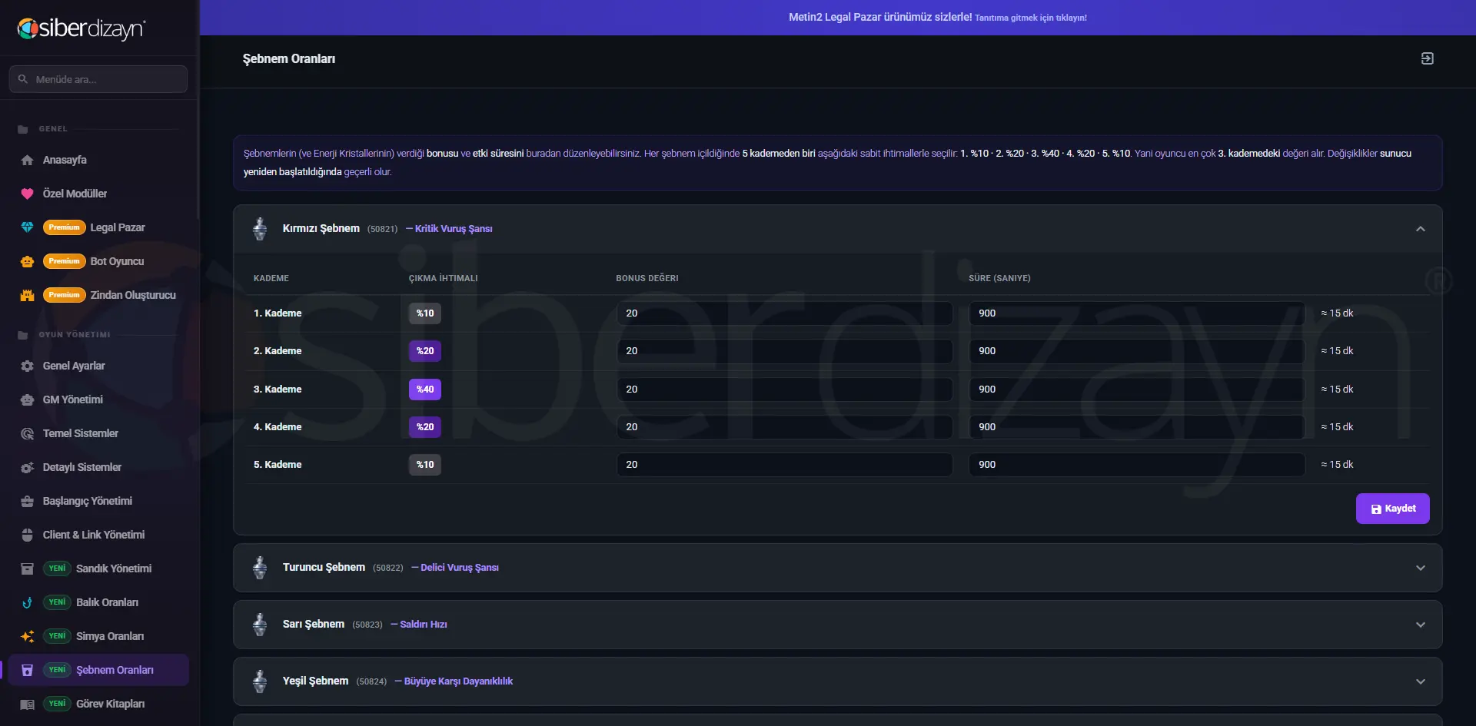Click the 3. Kademe bonus value field
The image size is (1476, 726).
click(x=784, y=390)
